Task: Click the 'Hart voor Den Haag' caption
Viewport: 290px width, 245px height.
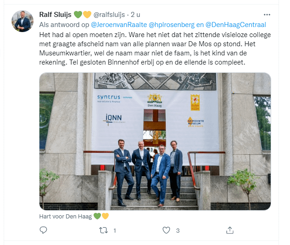Action: click(66, 217)
